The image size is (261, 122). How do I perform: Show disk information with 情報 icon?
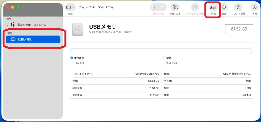tap(254, 7)
